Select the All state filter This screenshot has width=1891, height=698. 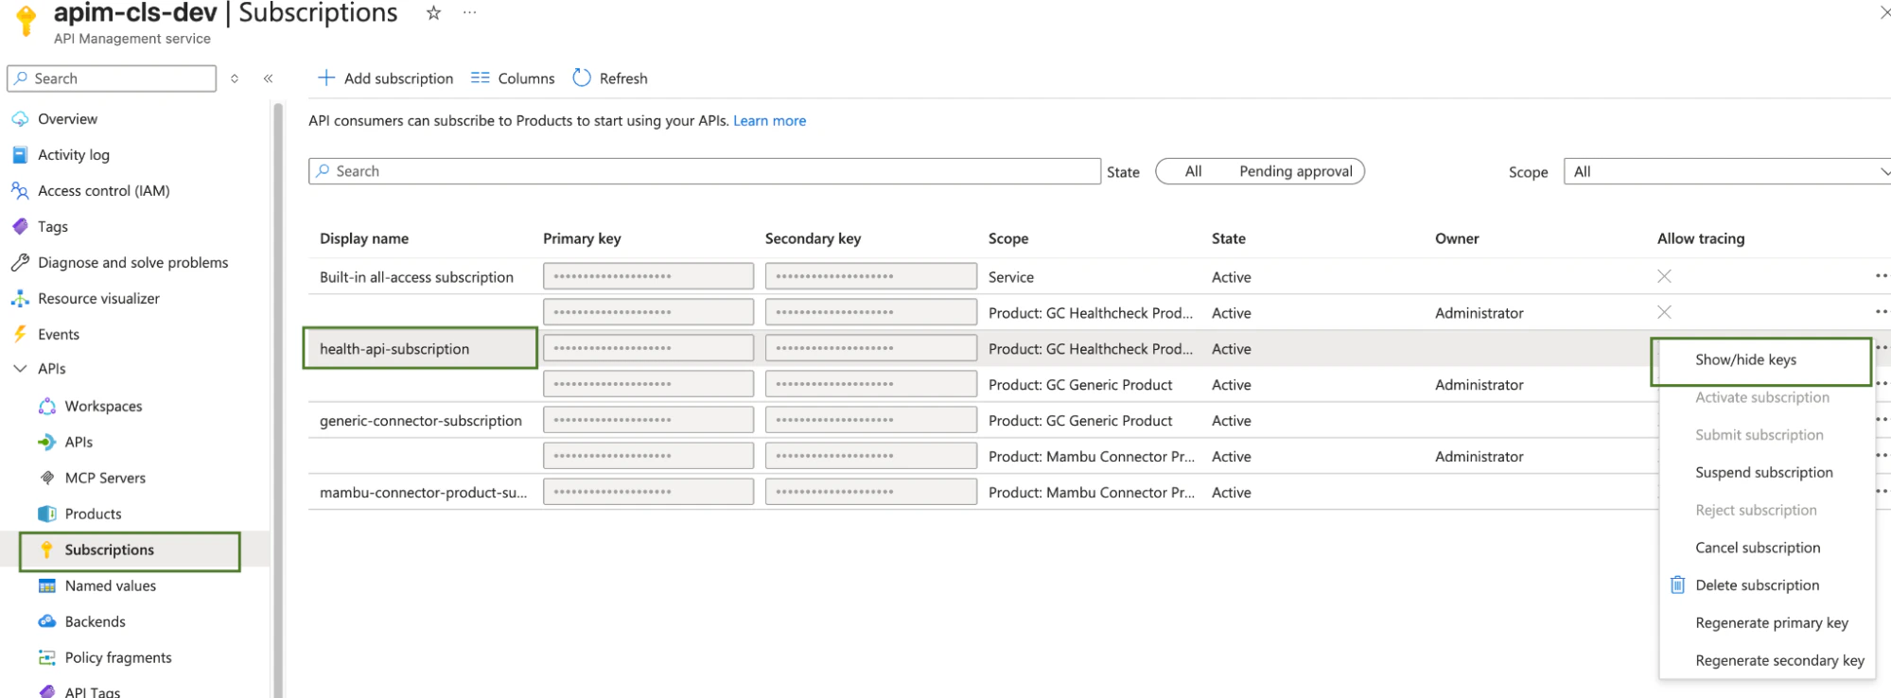click(x=1194, y=171)
